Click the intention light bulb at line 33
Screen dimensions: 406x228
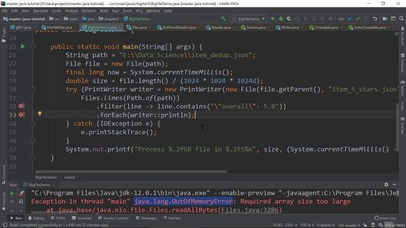point(39,113)
